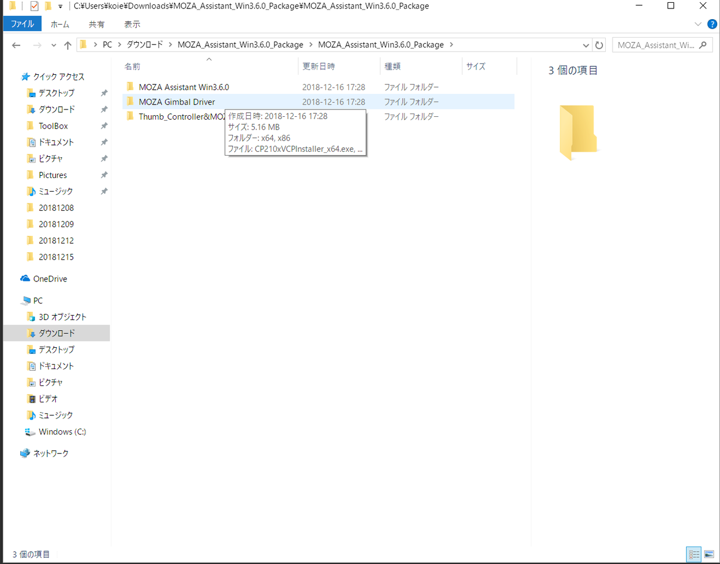Switch to details view in the status bar
Screen dimensions: 720x564
click(x=694, y=554)
